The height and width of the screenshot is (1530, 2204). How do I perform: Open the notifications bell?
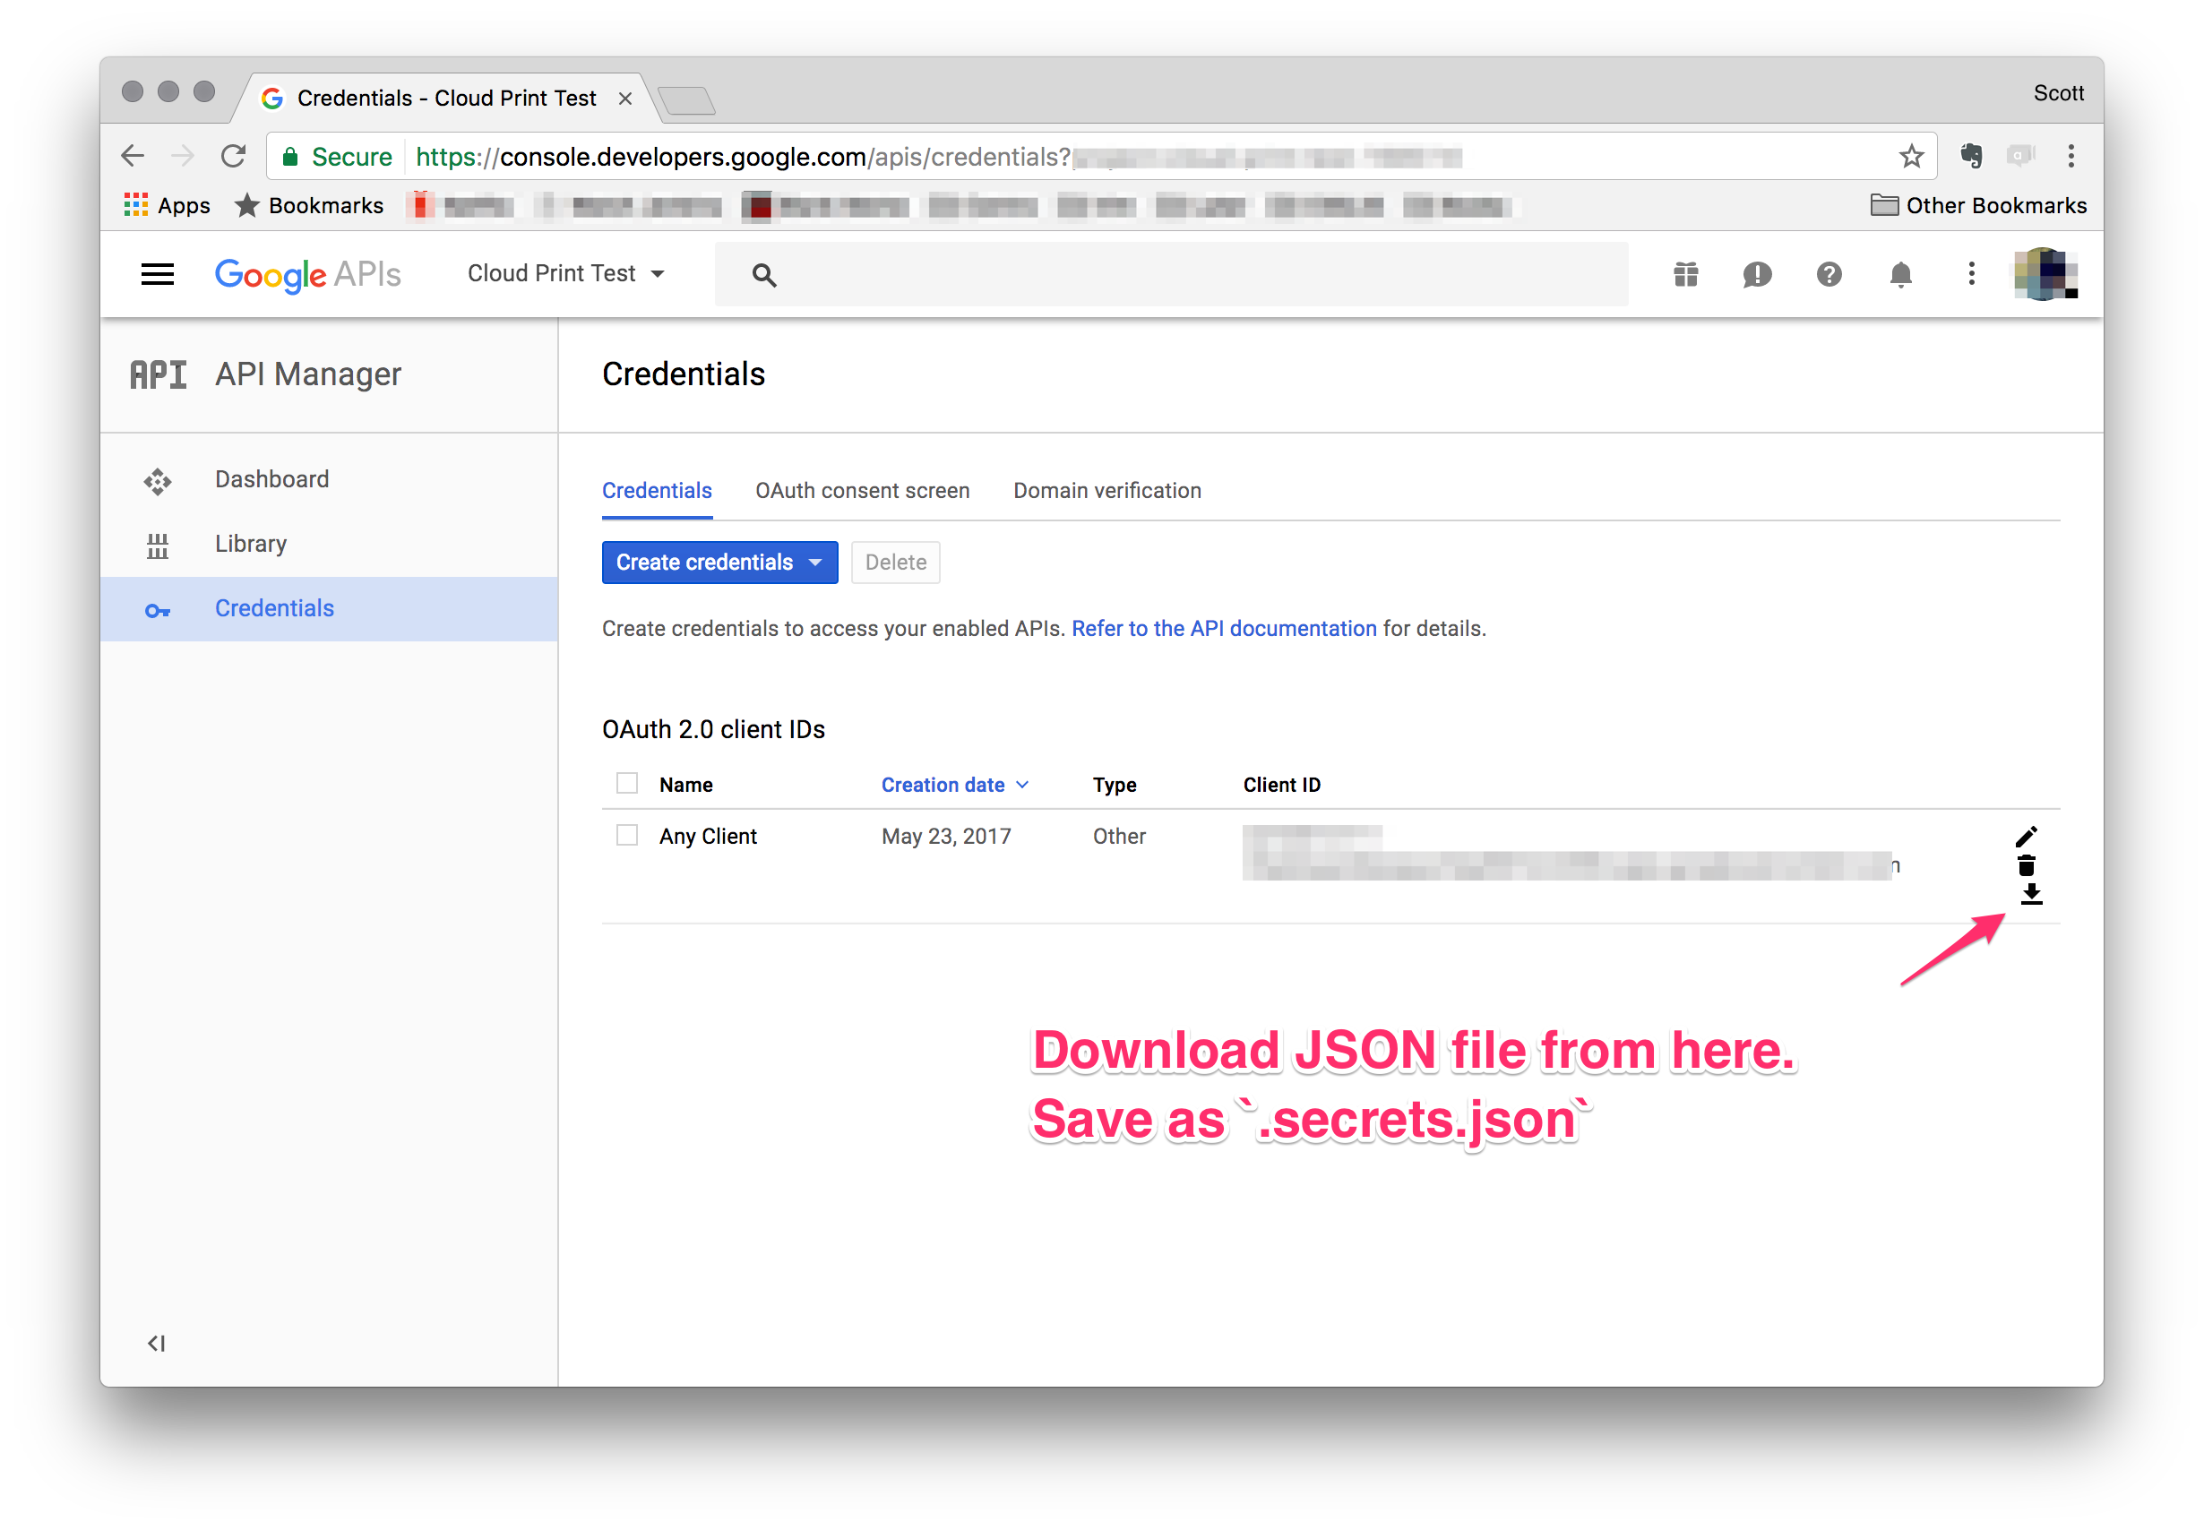click(x=1900, y=275)
